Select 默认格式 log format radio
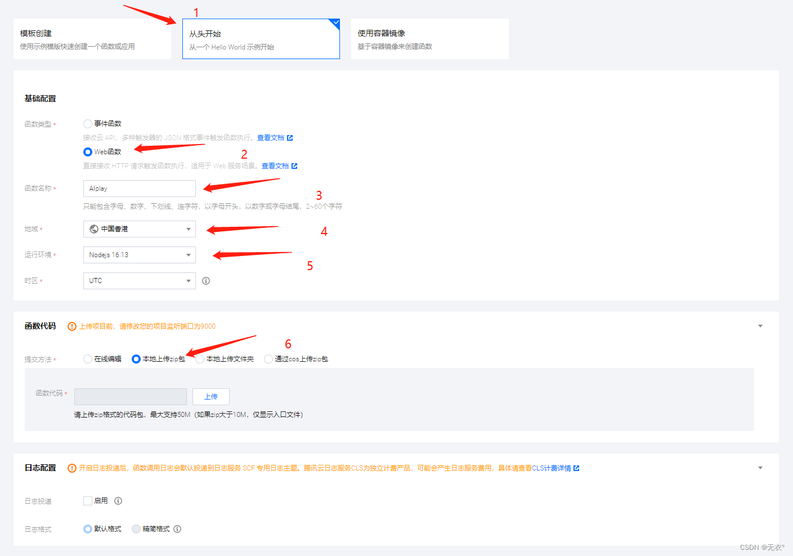The width and height of the screenshot is (793, 556). pyautogui.click(x=88, y=529)
